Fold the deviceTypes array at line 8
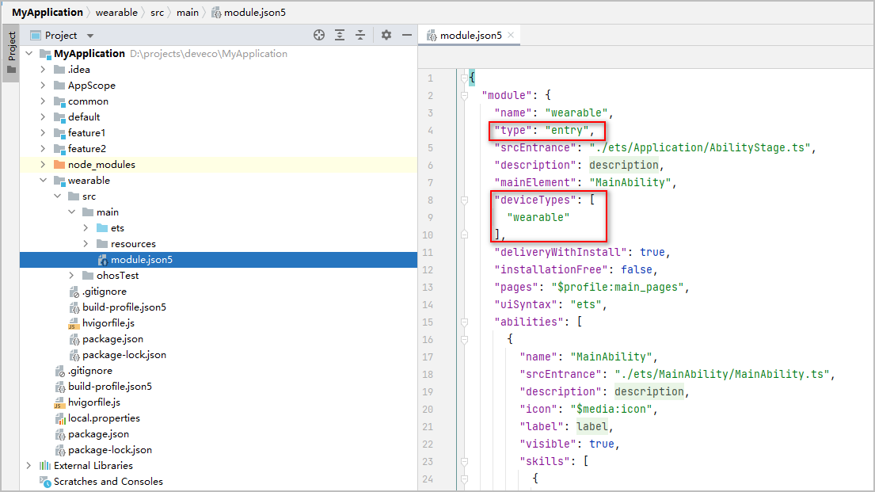875x492 pixels. pyautogui.click(x=464, y=200)
